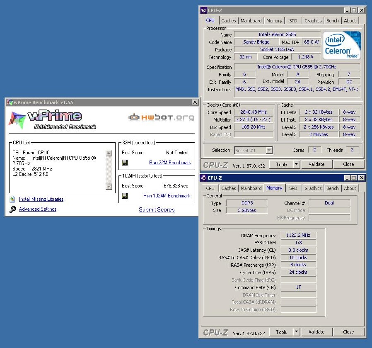Open About tab in lower CPU-Z window
The image size is (372, 348).
[350, 188]
